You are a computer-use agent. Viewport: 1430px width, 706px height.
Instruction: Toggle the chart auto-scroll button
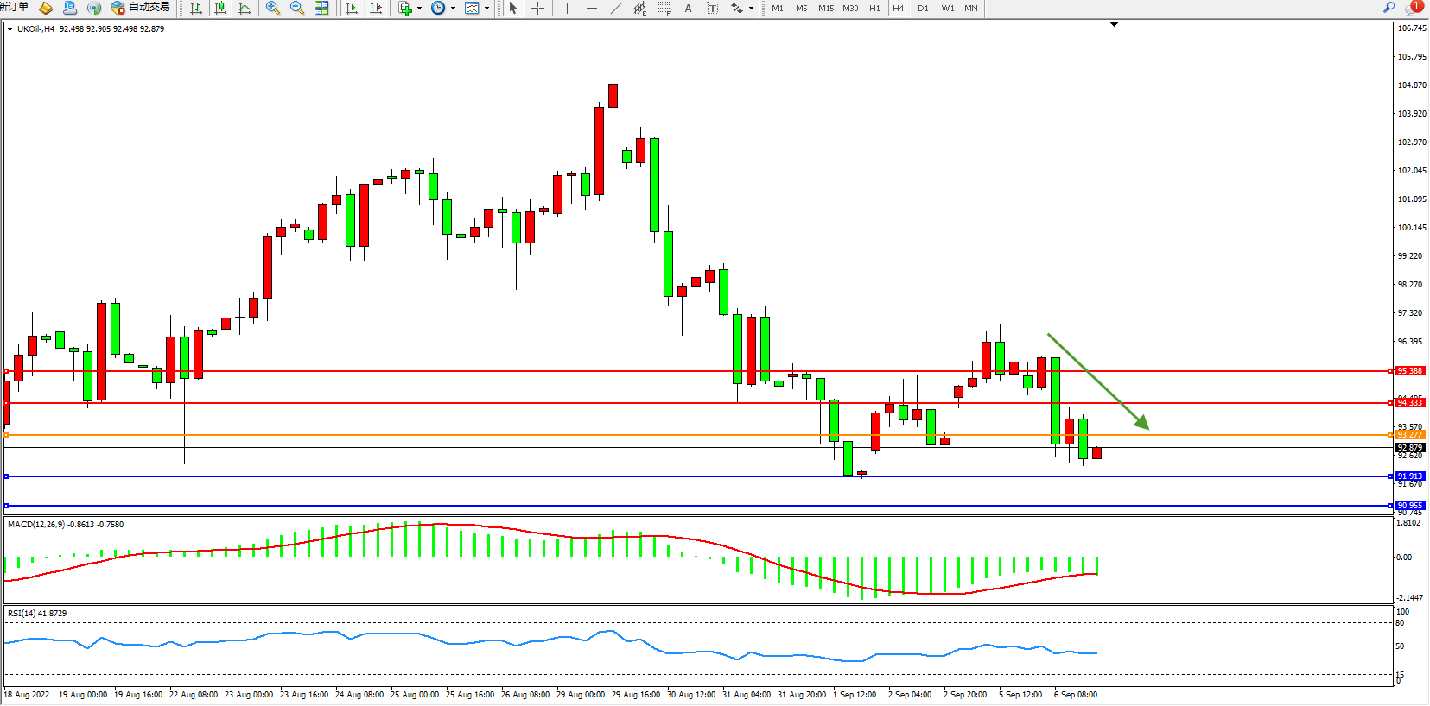tap(352, 8)
